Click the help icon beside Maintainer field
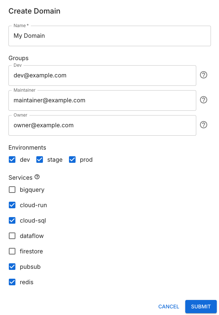Viewport: 219px width, 315px height. pos(204,100)
